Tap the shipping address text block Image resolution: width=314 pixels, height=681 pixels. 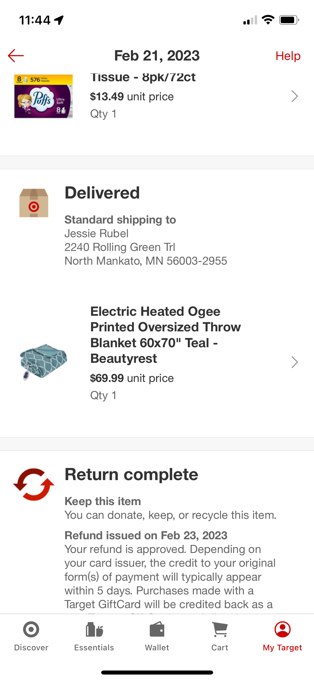146,247
